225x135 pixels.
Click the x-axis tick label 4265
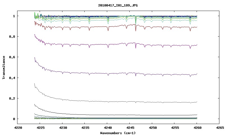click(x=220, y=128)
